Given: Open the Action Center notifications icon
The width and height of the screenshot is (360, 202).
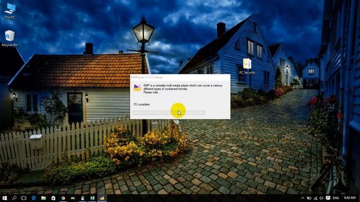Looking at the screenshot, I should click(x=328, y=198).
